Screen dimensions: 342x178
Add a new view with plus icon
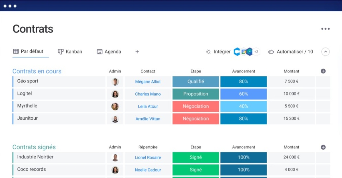pos(137,52)
